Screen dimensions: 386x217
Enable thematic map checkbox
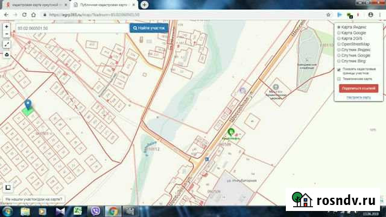(339, 79)
